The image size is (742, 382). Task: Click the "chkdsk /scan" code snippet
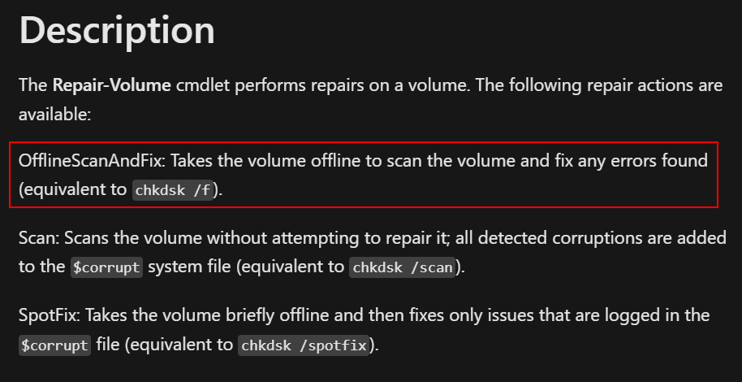[404, 267]
